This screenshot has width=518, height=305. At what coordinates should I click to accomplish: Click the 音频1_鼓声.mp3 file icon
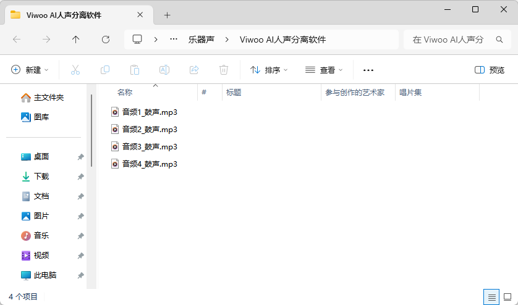114,112
